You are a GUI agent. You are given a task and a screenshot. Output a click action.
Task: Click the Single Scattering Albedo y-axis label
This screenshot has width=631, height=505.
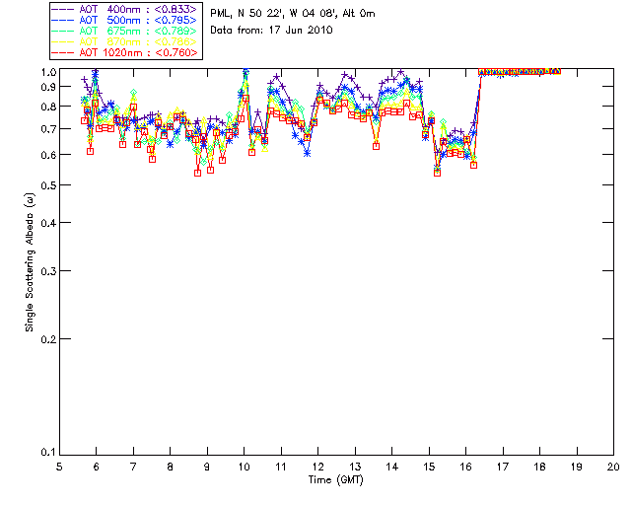[x=32, y=262]
